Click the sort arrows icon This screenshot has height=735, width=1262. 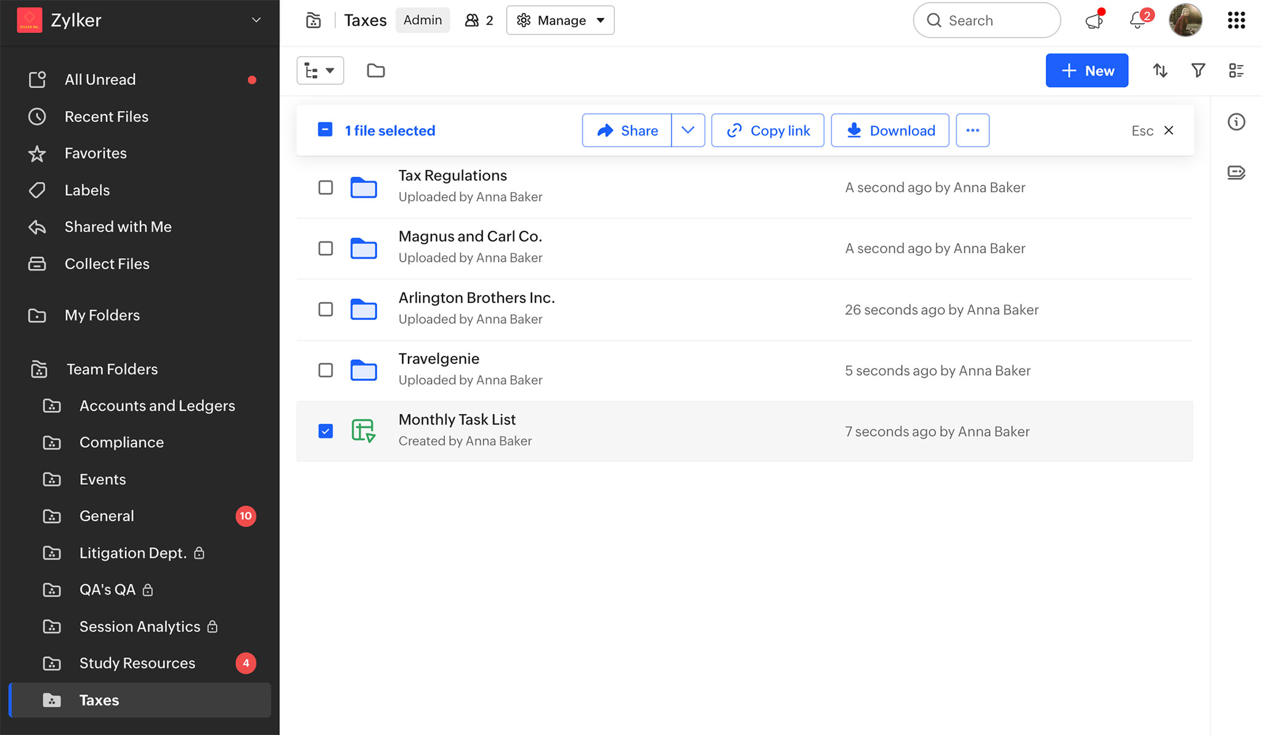1160,71
